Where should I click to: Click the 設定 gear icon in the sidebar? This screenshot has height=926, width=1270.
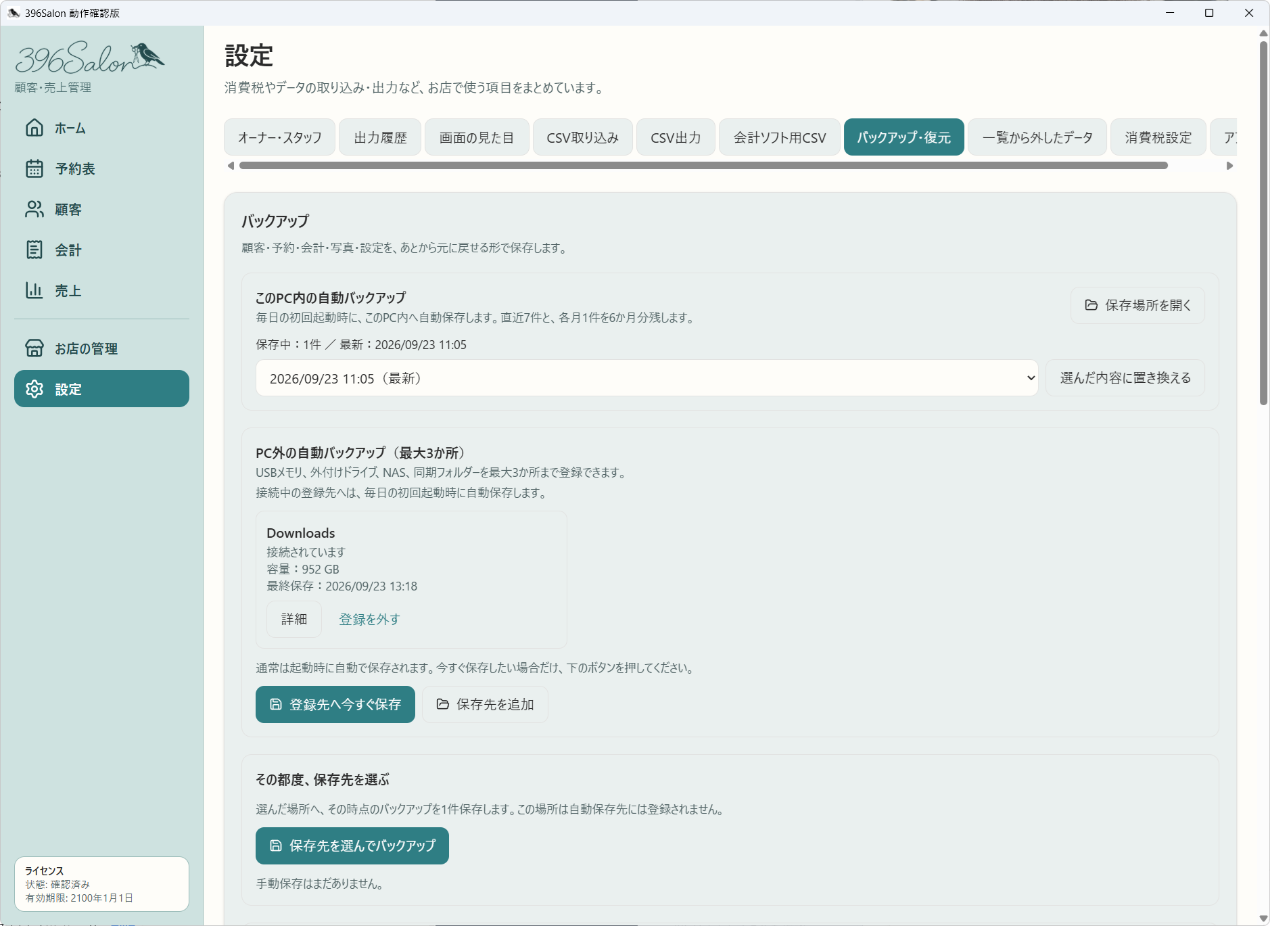tap(34, 389)
